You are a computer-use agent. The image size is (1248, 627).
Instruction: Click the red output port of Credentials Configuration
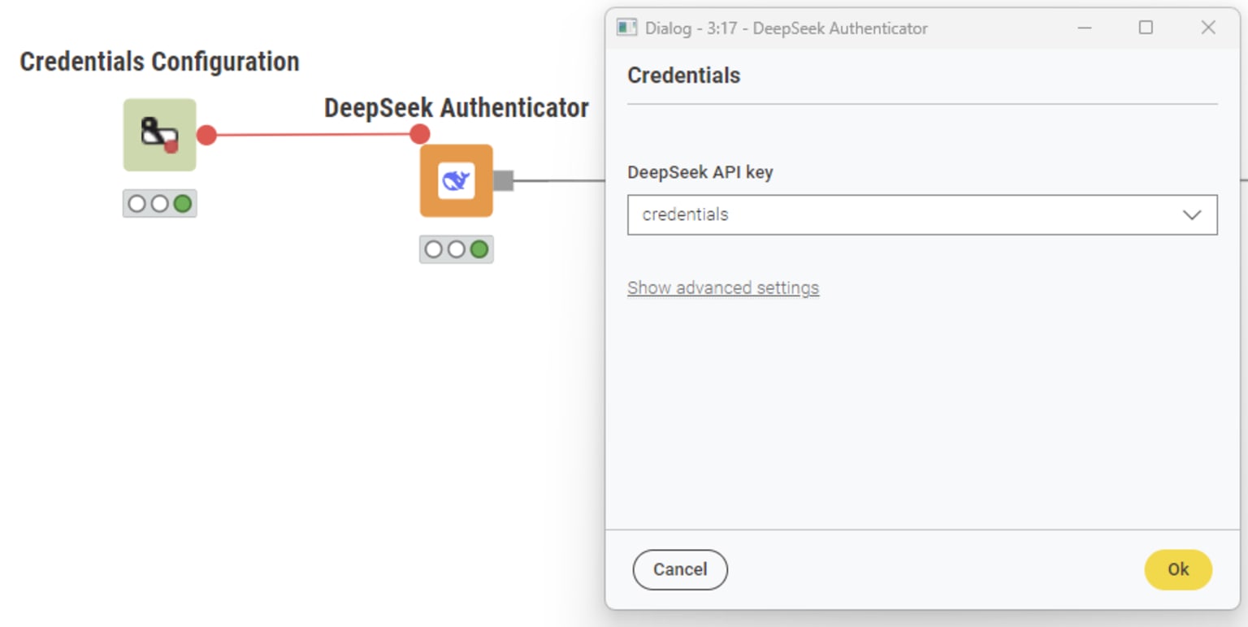coord(206,135)
